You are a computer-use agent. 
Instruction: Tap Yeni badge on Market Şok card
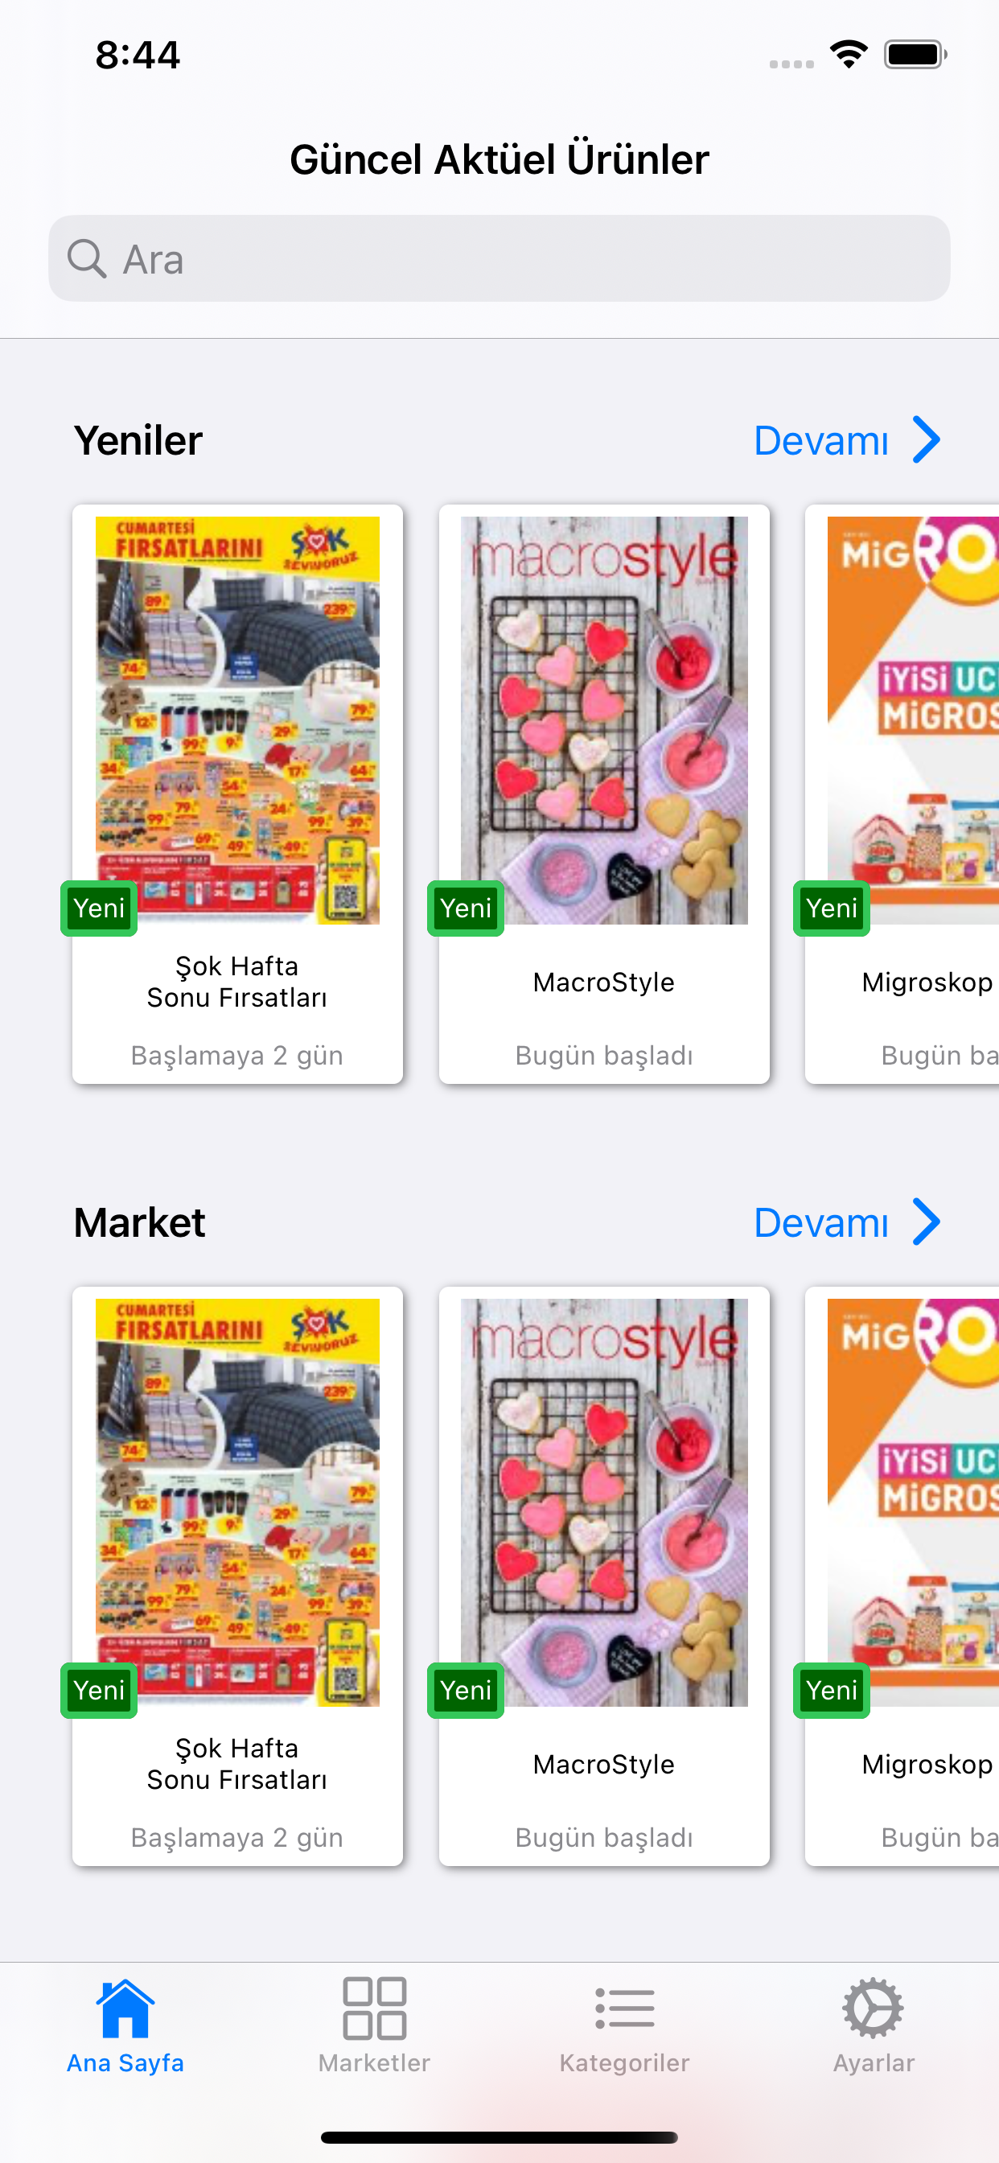[99, 1689]
